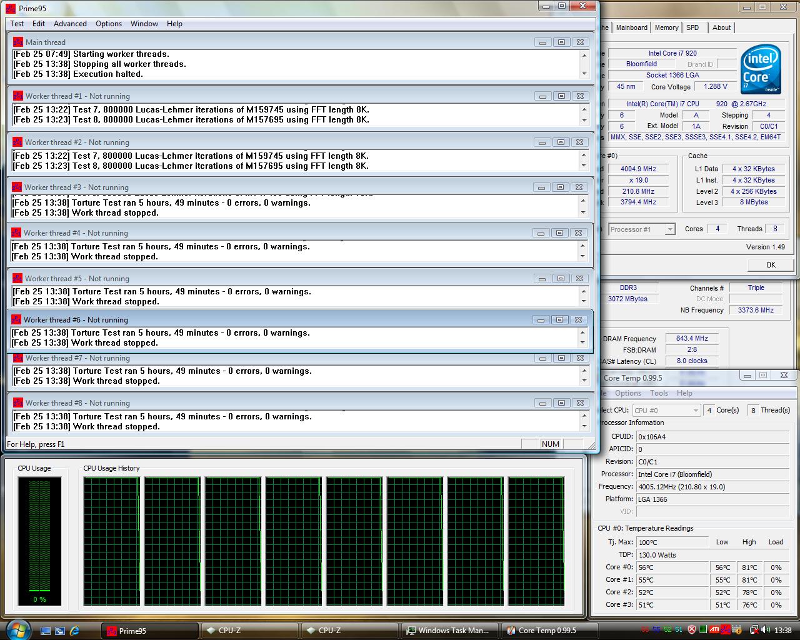Open the Advanced menu in Prime95
The width and height of the screenshot is (800, 640).
point(70,24)
